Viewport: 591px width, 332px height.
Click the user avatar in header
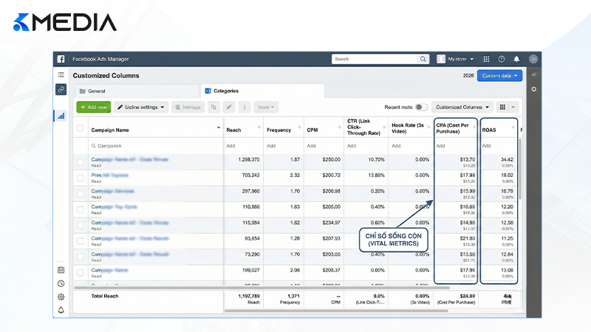tap(533, 59)
